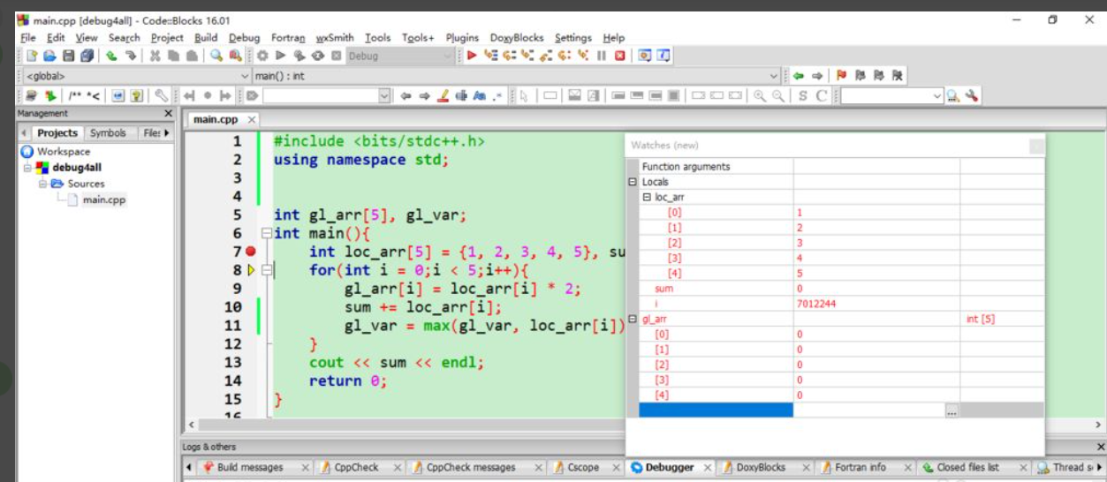1107x482 pixels.
Task: Toggle the breakpoint on line 7
Action: point(251,252)
